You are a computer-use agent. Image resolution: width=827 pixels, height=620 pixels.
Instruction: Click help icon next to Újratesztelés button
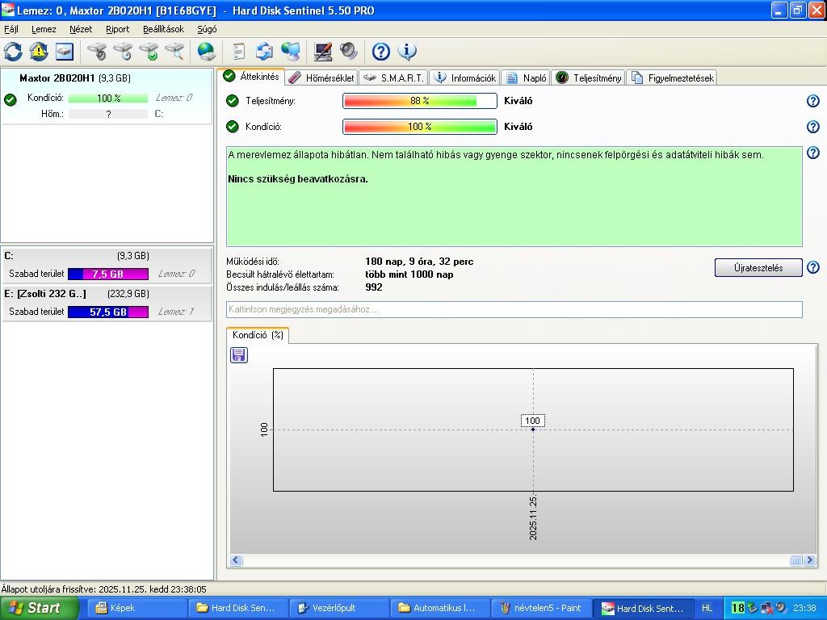pos(813,267)
